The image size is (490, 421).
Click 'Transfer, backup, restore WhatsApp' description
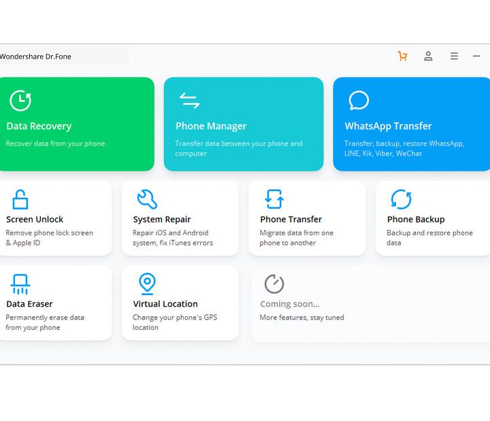click(x=404, y=148)
